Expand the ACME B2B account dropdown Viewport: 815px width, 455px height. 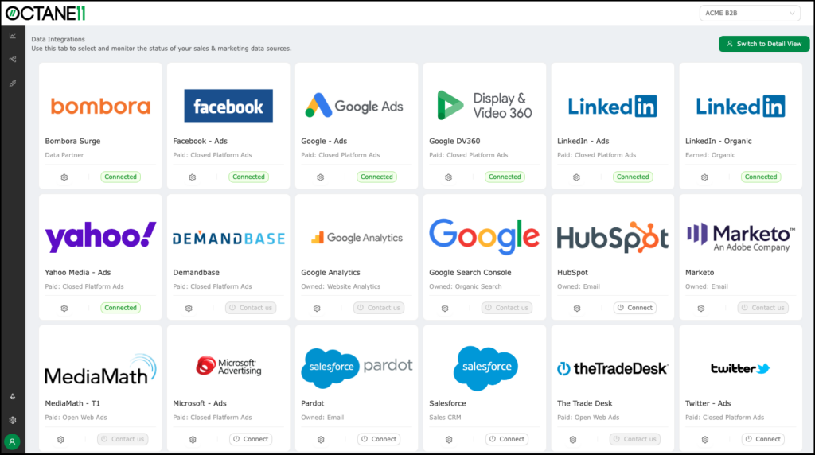coord(749,13)
